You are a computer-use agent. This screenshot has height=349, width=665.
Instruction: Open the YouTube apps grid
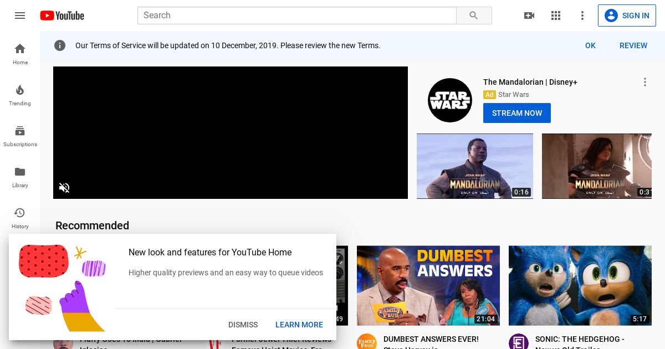tap(556, 16)
